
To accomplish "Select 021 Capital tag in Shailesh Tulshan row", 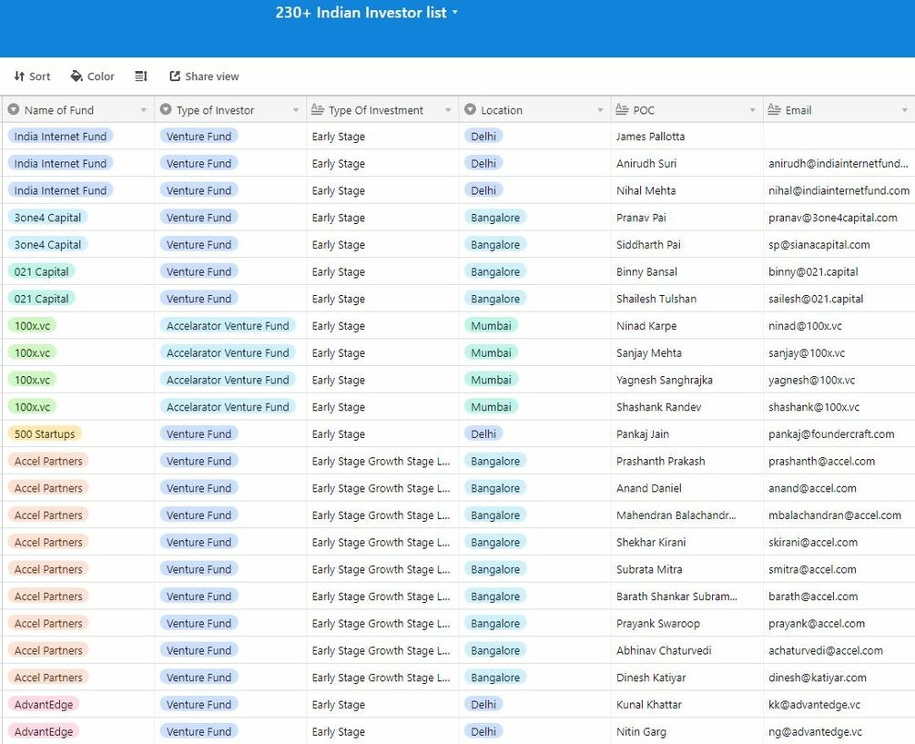I will [x=42, y=299].
